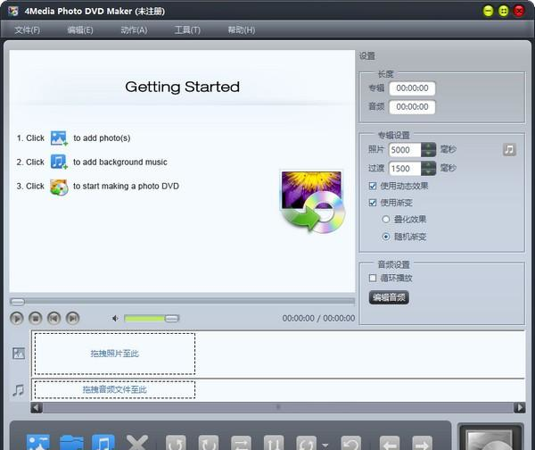Play the slideshow preview
This screenshot has height=450, width=535.
pos(17,319)
